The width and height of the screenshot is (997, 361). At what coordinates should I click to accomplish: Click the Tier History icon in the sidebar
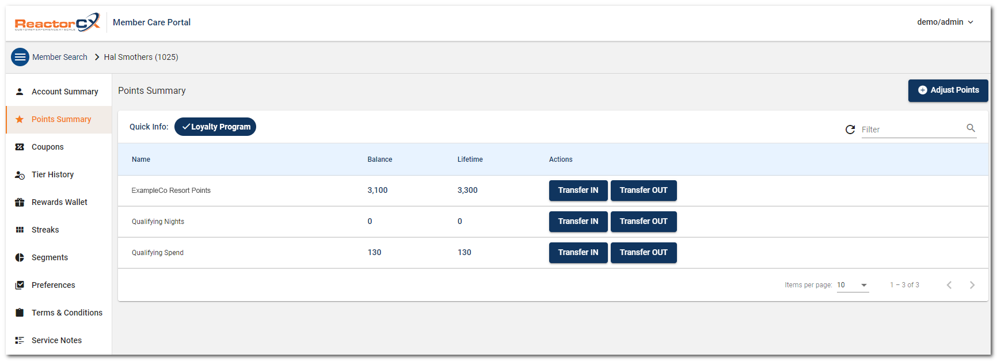pyautogui.click(x=20, y=175)
